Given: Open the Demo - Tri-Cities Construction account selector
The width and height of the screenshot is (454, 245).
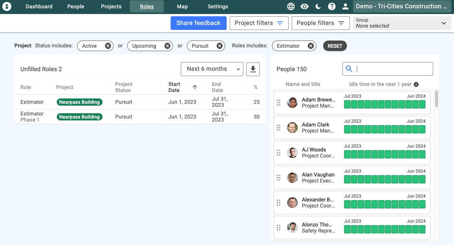Looking at the screenshot, I should [x=402, y=6].
